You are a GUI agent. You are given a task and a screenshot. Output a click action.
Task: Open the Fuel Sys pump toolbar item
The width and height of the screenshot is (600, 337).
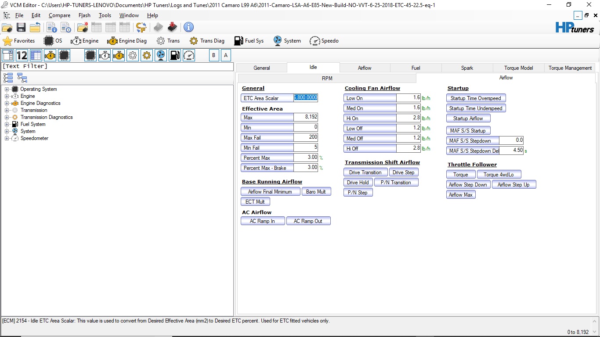(x=249, y=41)
